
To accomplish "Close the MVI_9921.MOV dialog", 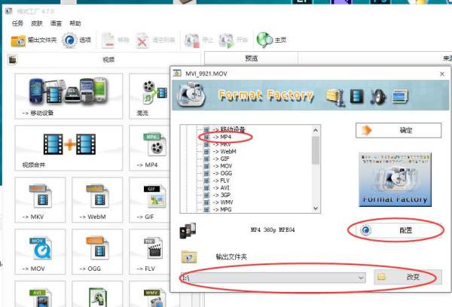I will 442,74.
